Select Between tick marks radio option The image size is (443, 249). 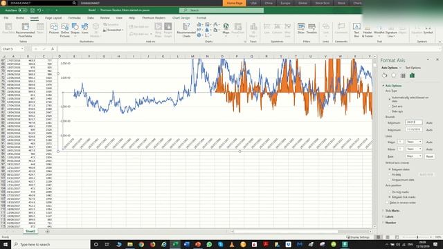[x=390, y=197]
